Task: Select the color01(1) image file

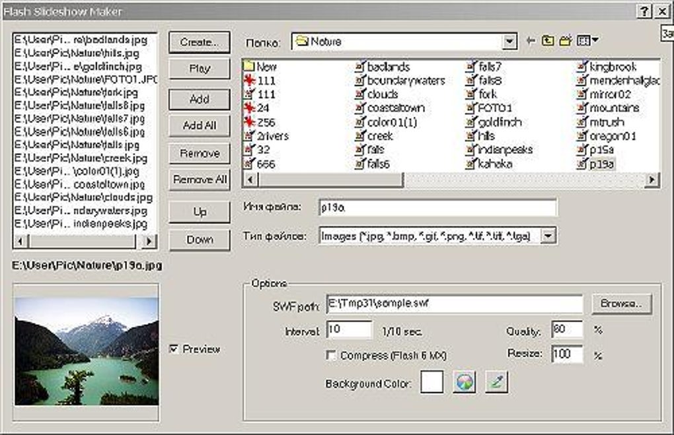Action: tap(387, 122)
